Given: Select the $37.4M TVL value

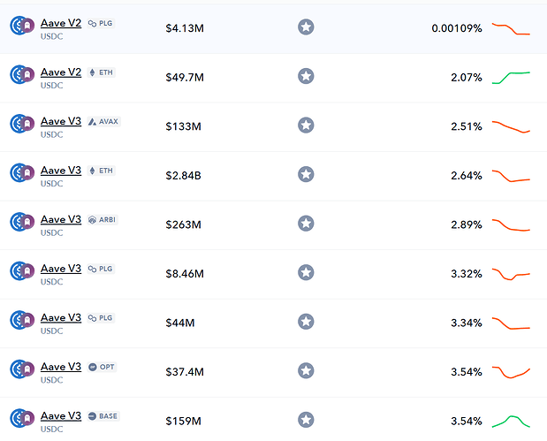Looking at the screenshot, I should pyautogui.click(x=185, y=372).
